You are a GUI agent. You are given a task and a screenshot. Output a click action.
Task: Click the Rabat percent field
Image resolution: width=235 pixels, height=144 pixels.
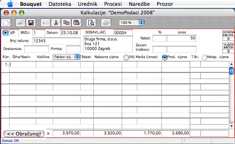point(160,38)
